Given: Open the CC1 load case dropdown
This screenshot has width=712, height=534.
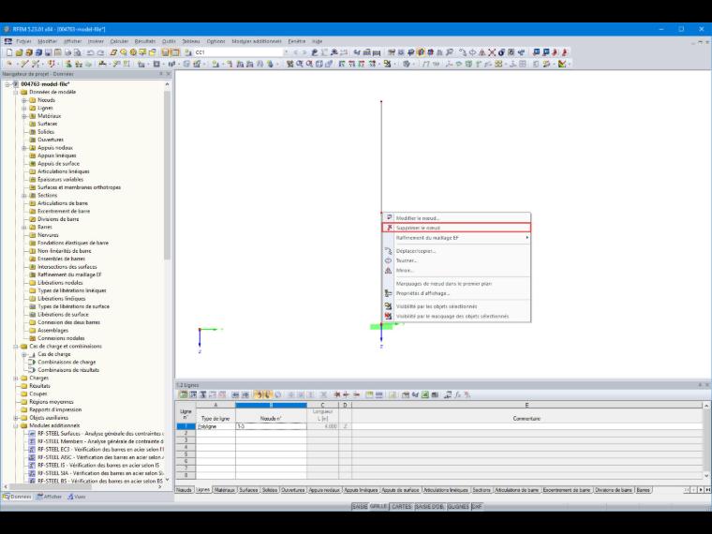Looking at the screenshot, I should (286, 52).
